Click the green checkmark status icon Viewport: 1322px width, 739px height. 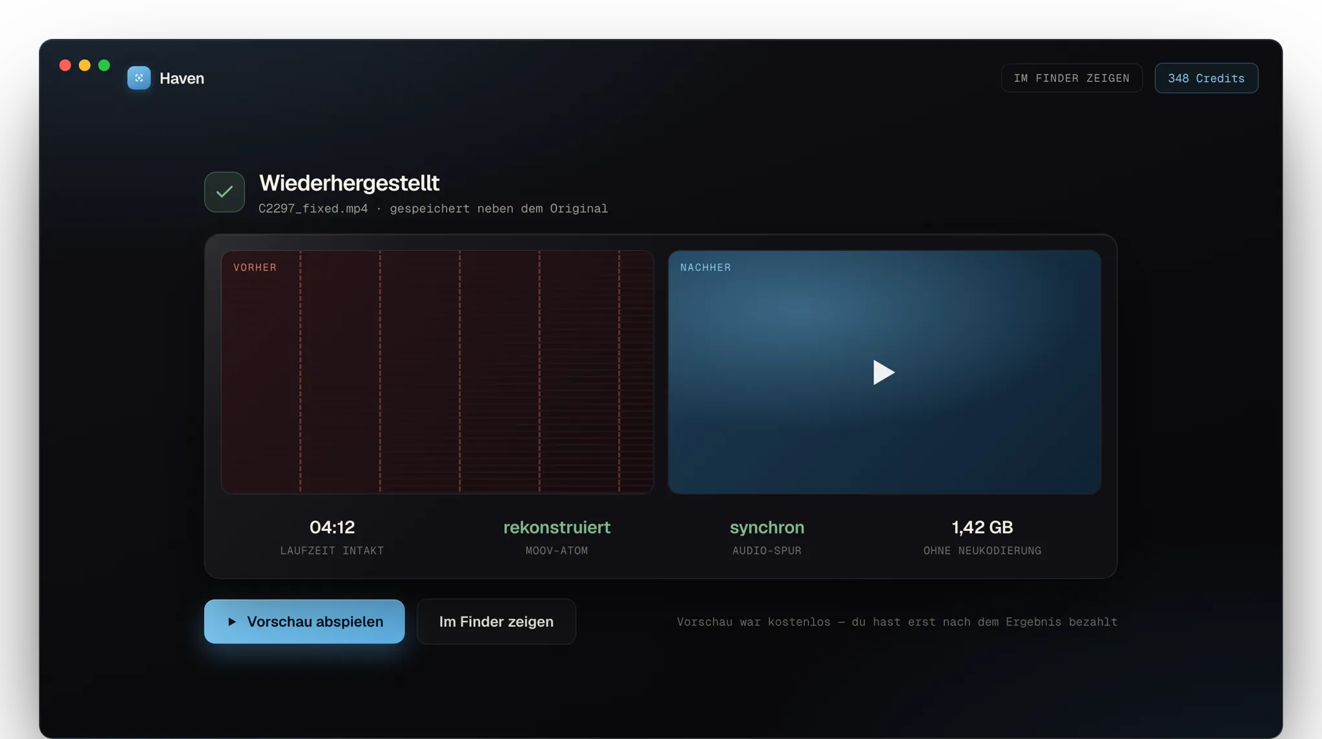click(224, 192)
